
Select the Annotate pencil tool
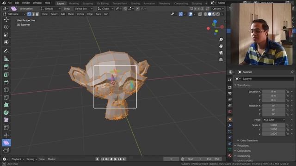click(6, 51)
